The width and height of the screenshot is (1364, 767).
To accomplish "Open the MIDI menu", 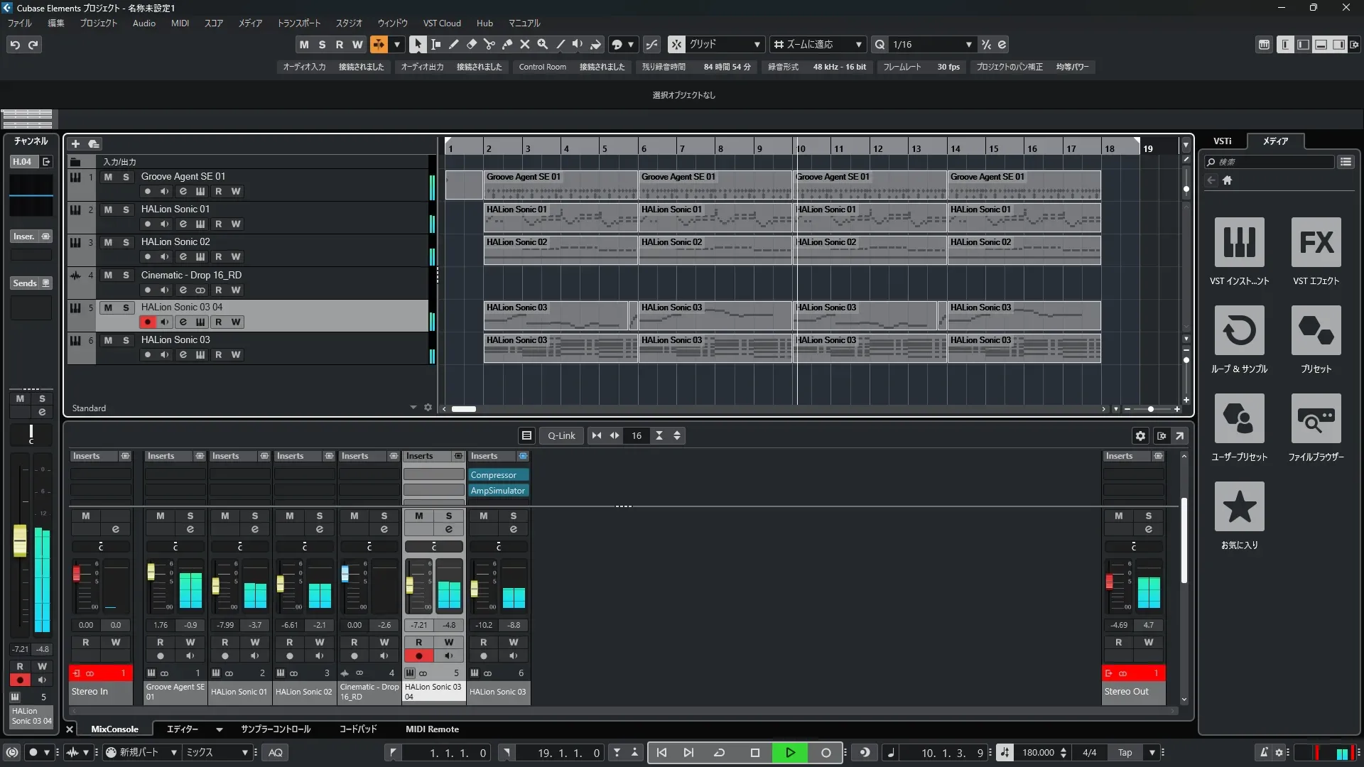I will click(180, 23).
